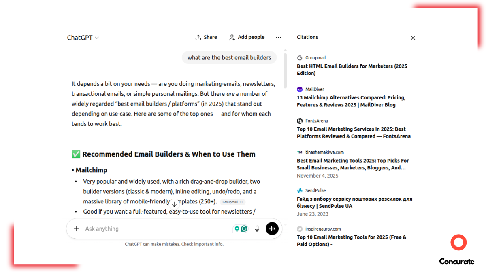Expand the Groupmail +1 citation chip
Screen dimensions: 486x273
point(232,201)
